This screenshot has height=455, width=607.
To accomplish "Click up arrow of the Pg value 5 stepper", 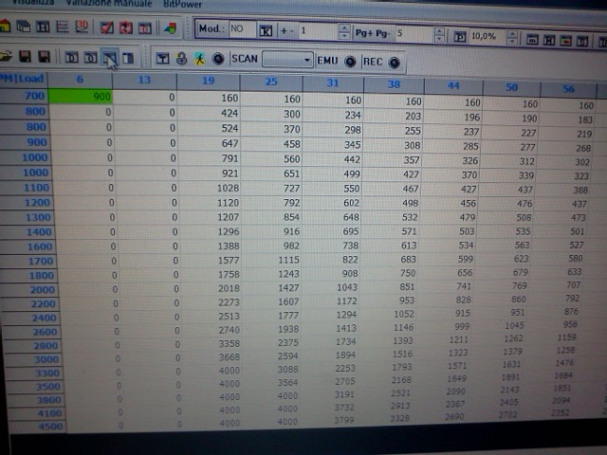I will coord(438,31).
